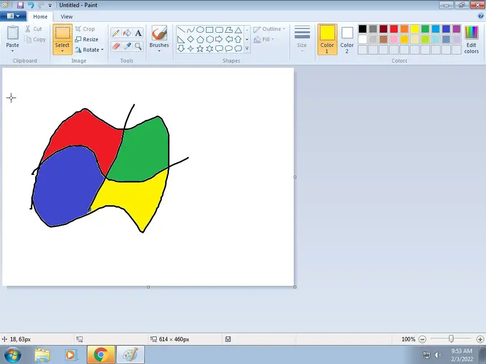Choose the Cloud callout shape
Image resolution: width=486 pixels, height=364 pixels.
point(238,49)
